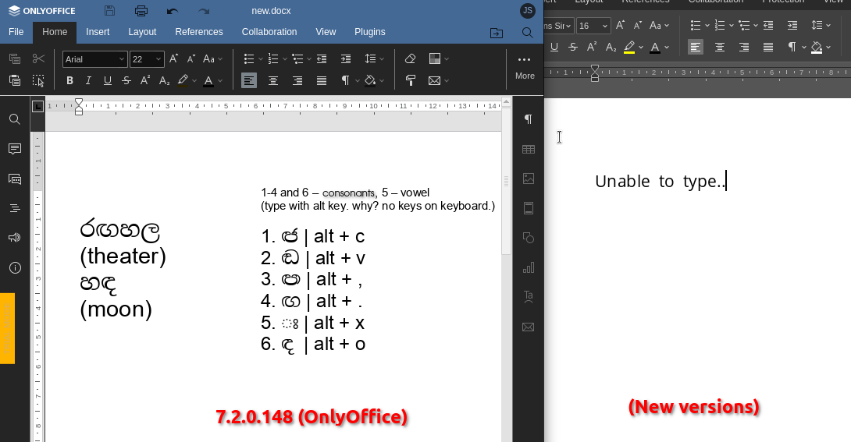The height and width of the screenshot is (442, 851).
Task: Switch to References tab in left window
Action: pyautogui.click(x=198, y=32)
